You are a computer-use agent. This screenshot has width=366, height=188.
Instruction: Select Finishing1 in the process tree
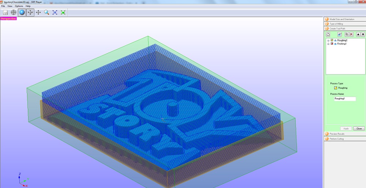point(342,43)
